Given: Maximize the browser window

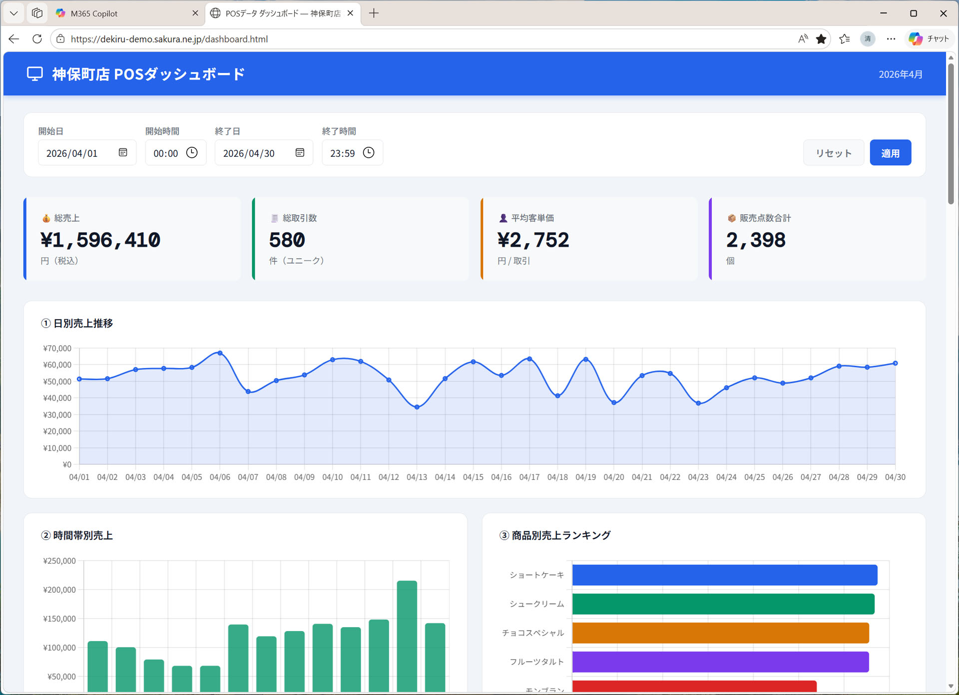Looking at the screenshot, I should [x=914, y=13].
